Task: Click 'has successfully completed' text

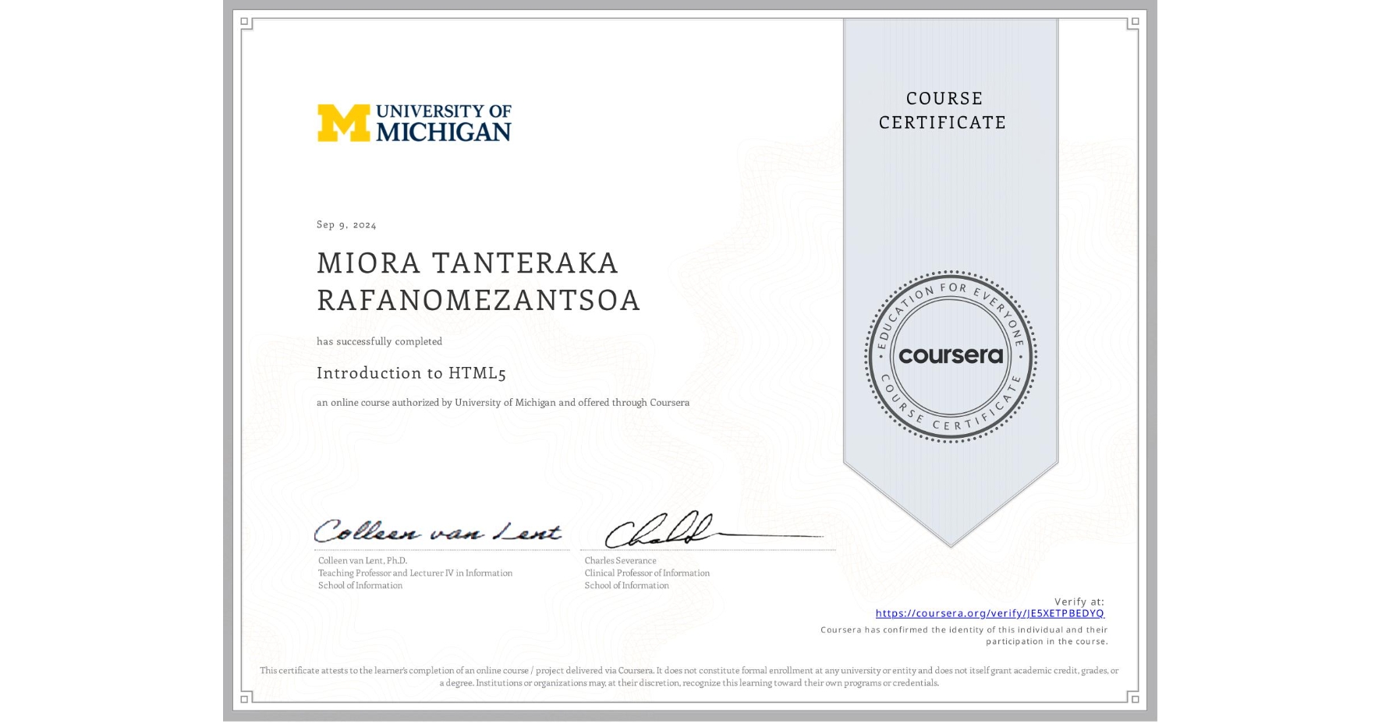Action: (x=379, y=341)
